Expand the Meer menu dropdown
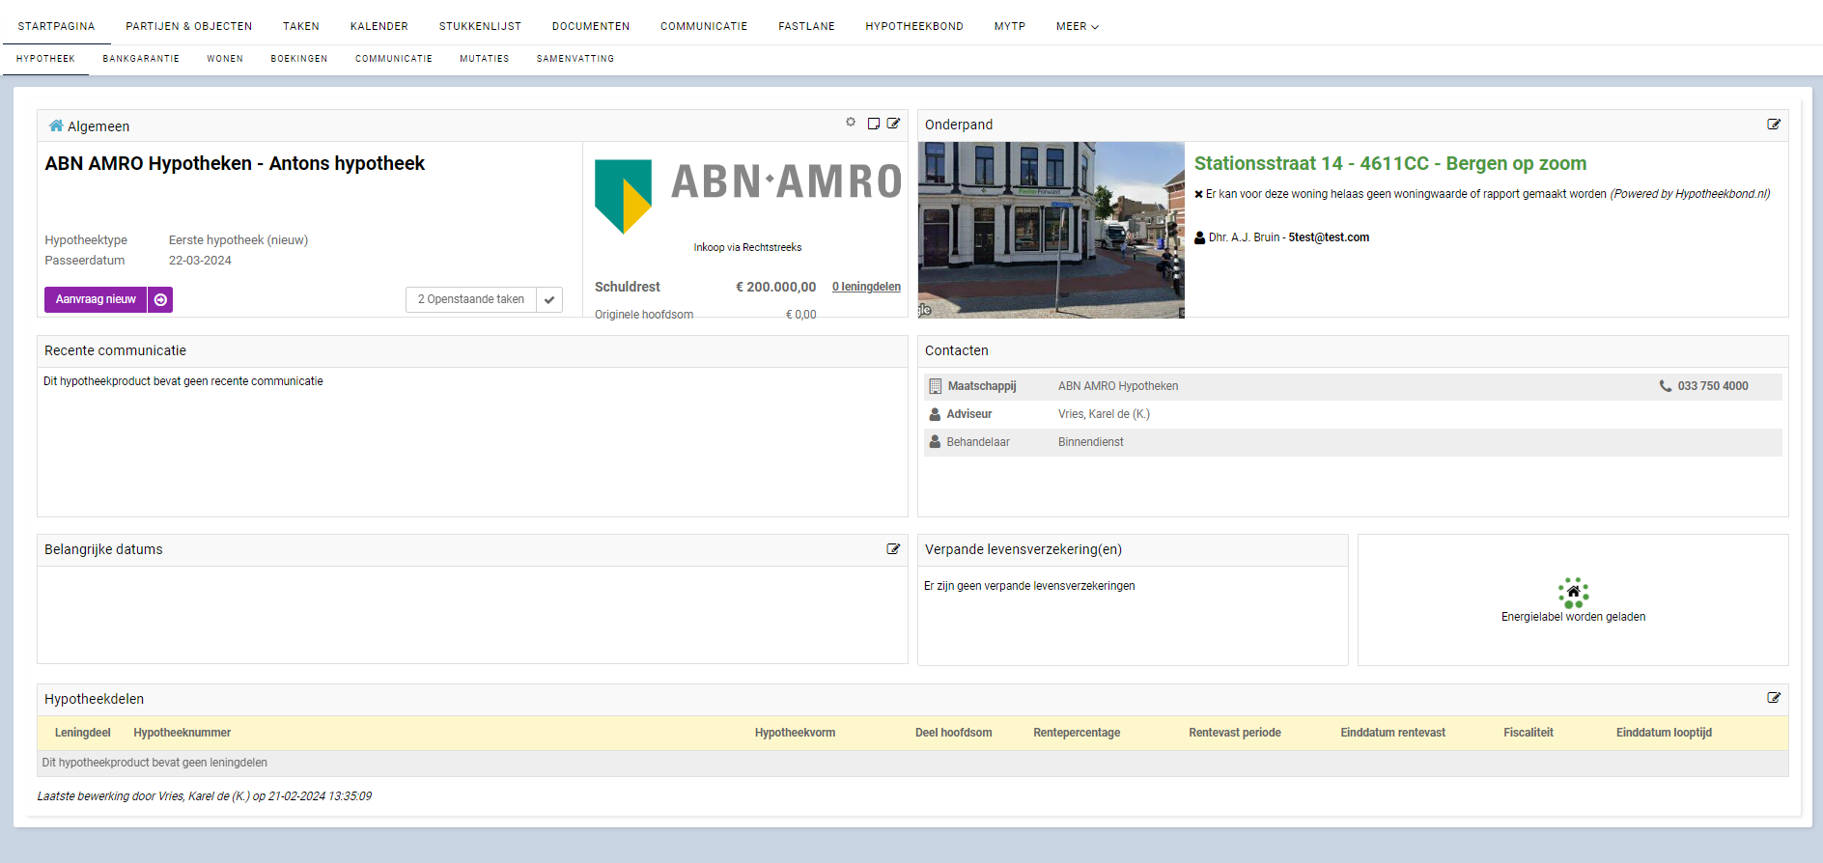Screen dimensions: 1823x863 (1077, 26)
